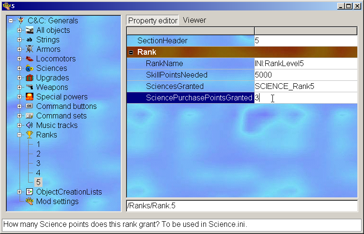The image size is (364, 234).
Task: Click the Armors crossed-swords icon
Action: tap(30, 49)
